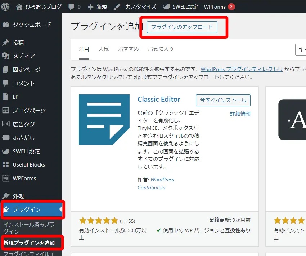Click the WPForms sidebar icon
The height and width of the screenshot is (256, 306).
[5, 178]
